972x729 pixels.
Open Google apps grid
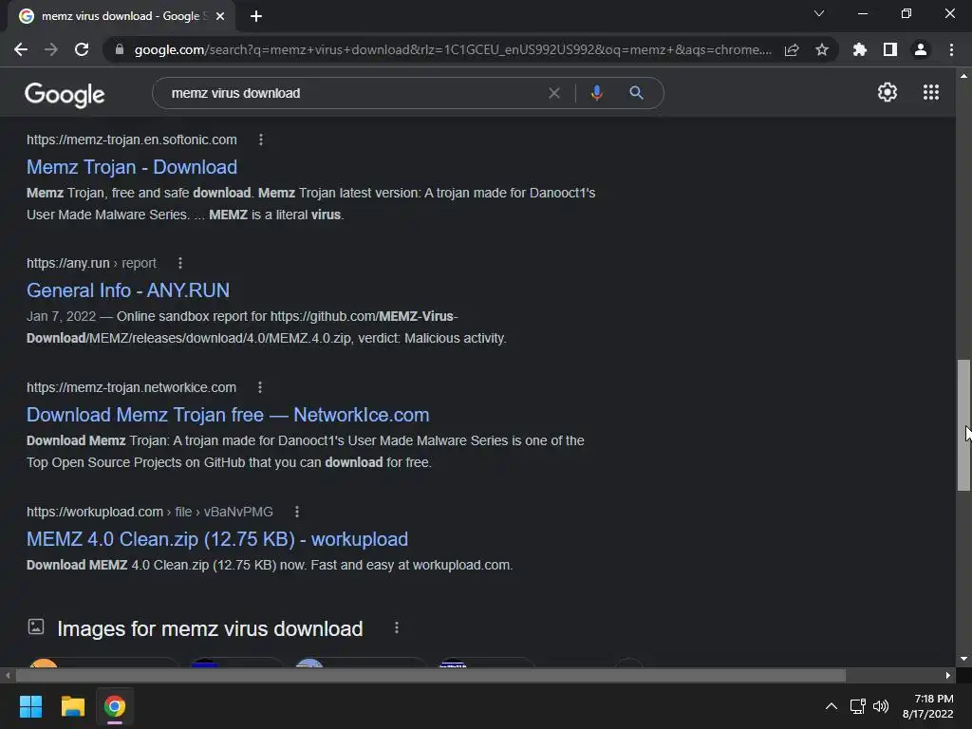point(931,92)
